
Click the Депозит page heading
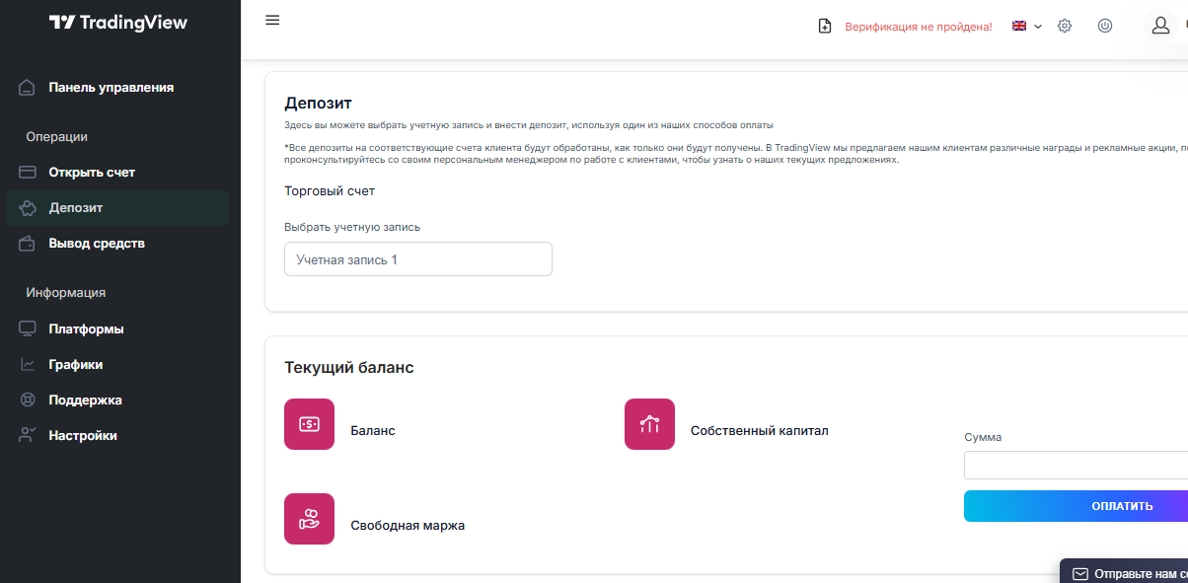pos(318,103)
